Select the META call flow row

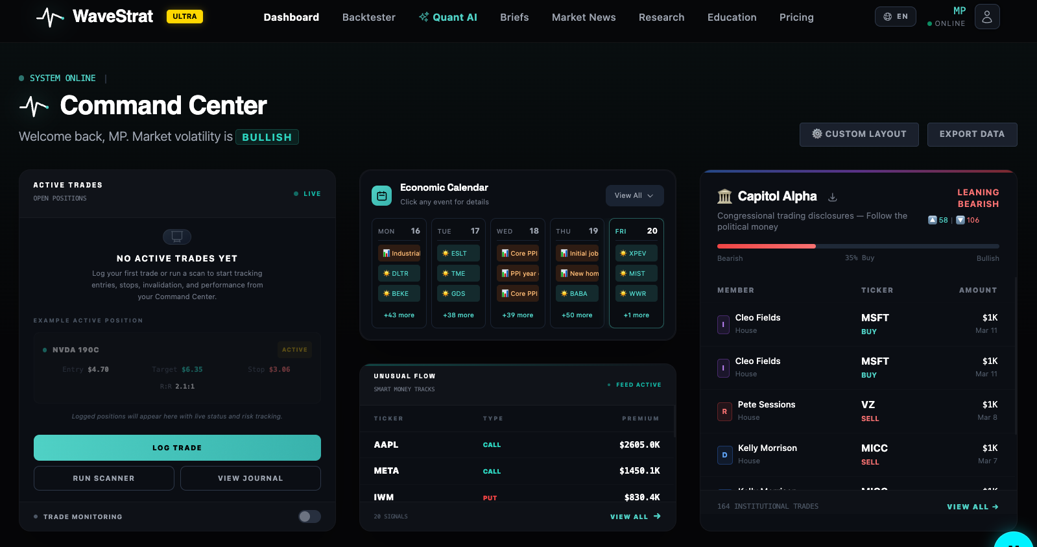[x=517, y=470]
